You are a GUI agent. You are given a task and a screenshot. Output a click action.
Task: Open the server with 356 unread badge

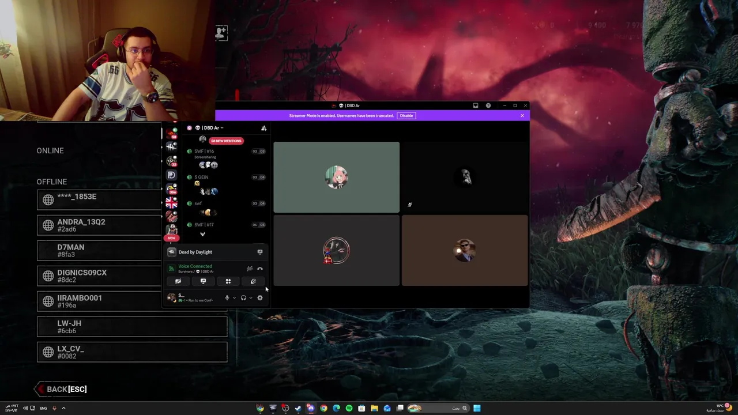tap(171, 188)
